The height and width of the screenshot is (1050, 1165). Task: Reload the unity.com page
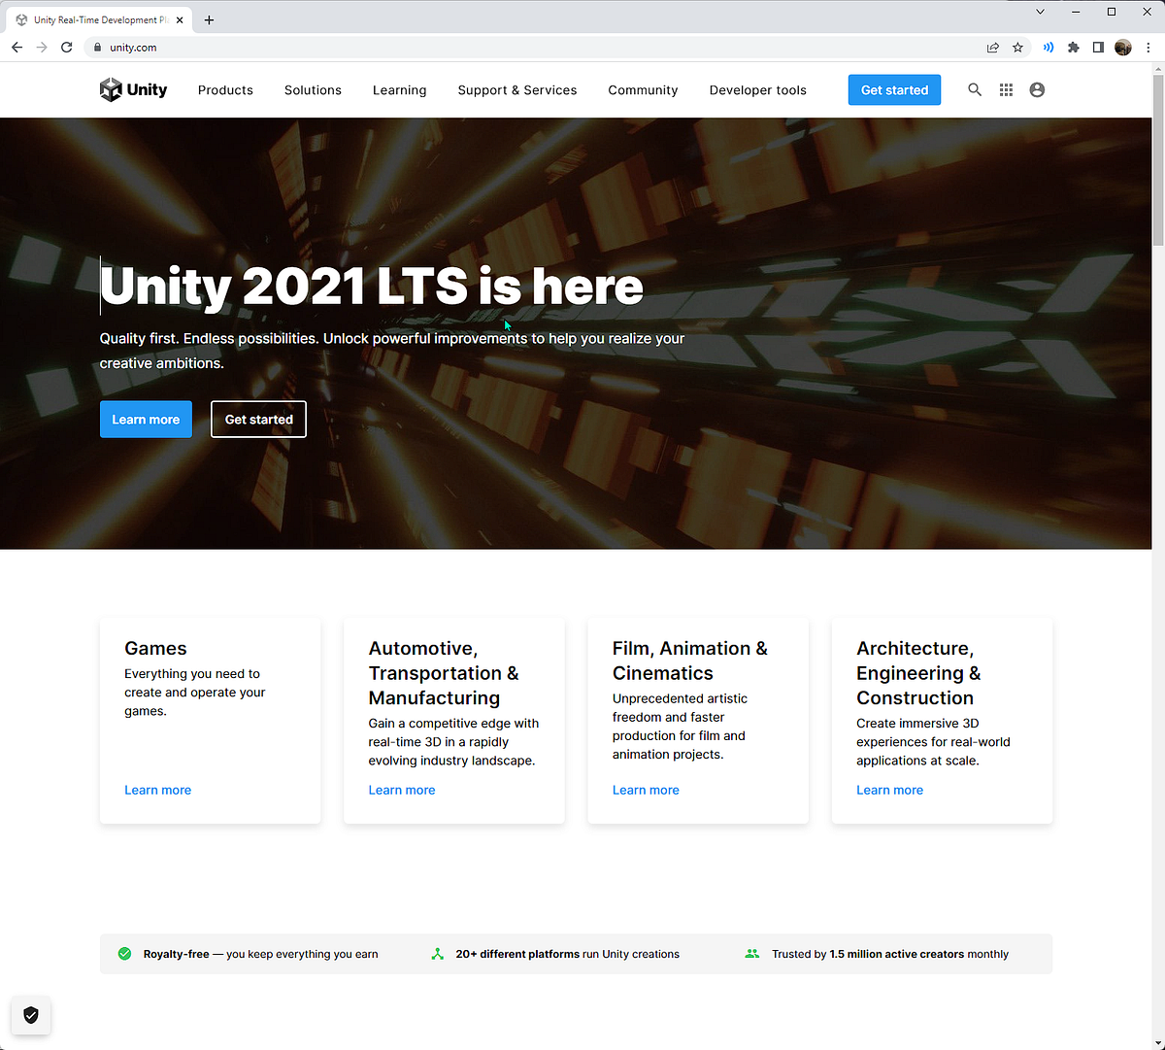[66, 47]
